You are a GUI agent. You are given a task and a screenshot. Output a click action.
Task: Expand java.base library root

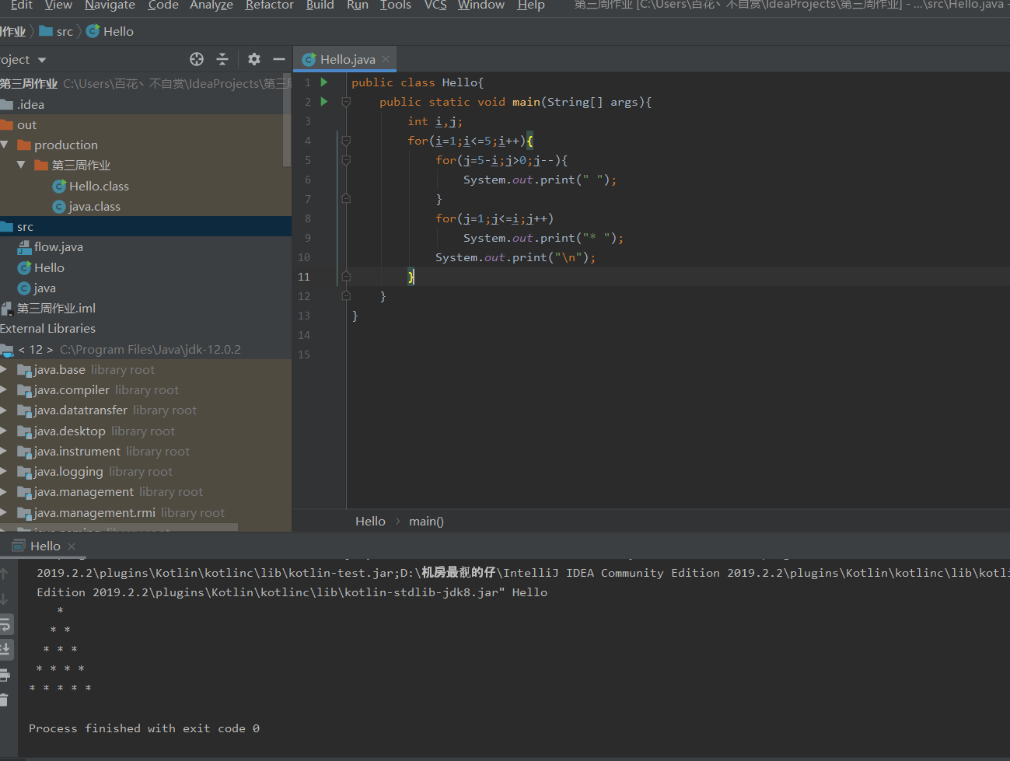5,370
